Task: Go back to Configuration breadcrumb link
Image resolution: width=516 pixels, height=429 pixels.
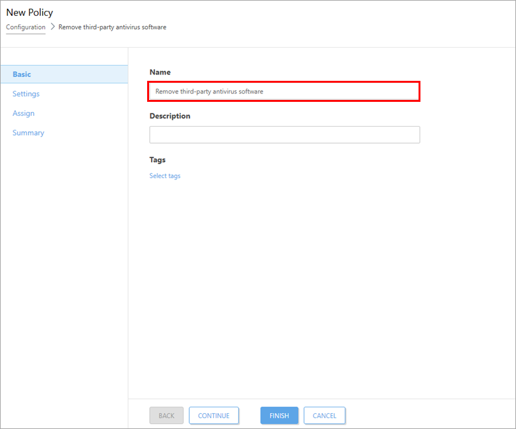Action: tap(25, 27)
